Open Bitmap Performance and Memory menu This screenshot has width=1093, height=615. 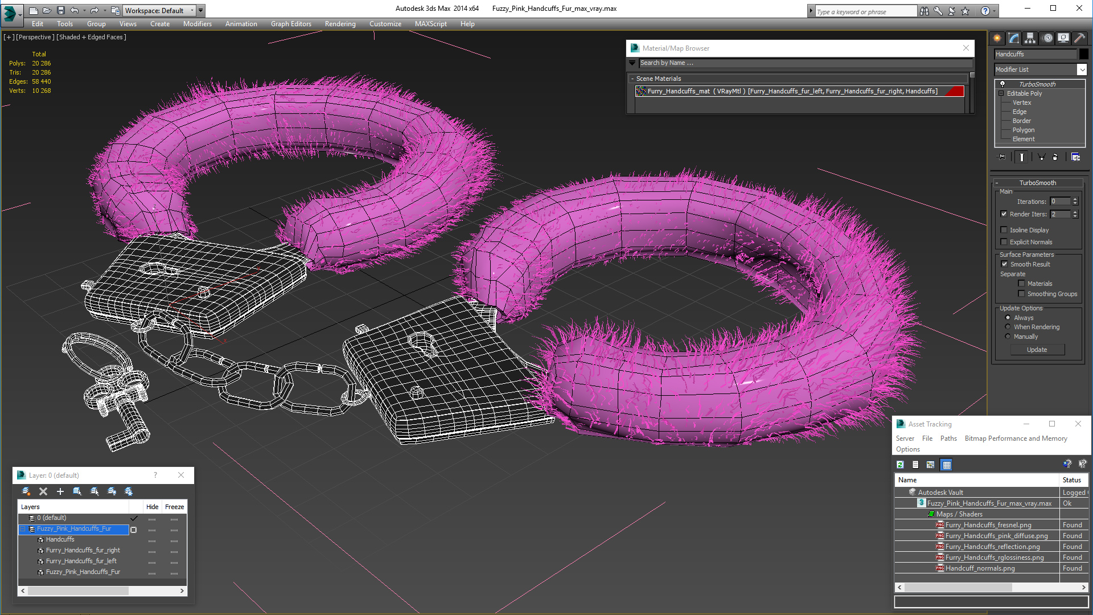[x=1016, y=438]
